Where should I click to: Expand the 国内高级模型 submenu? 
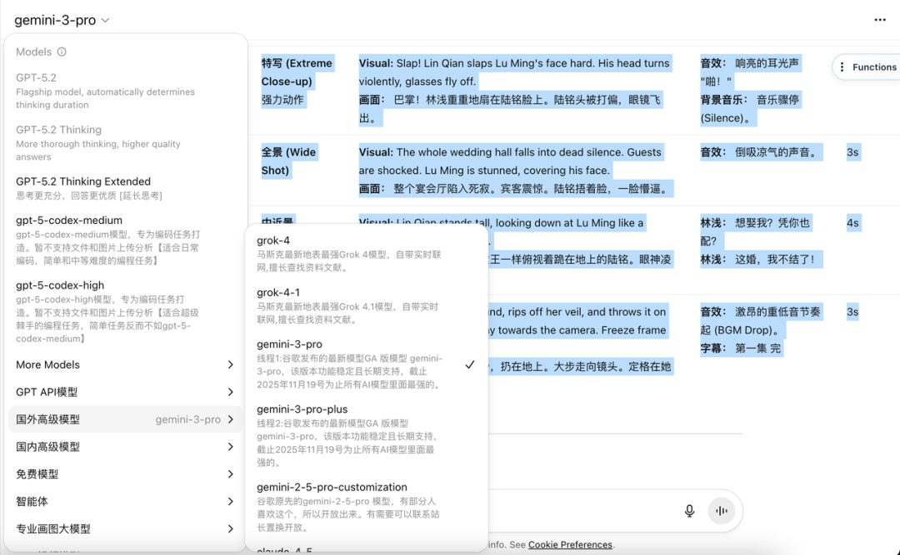125,447
